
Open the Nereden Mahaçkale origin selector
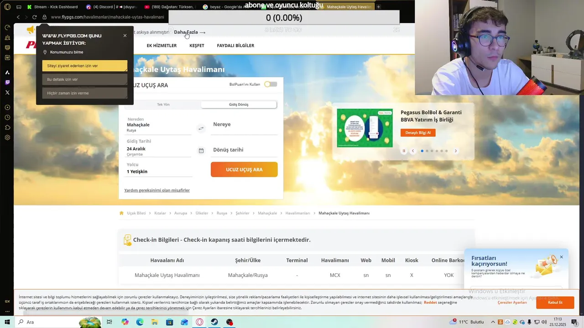[158, 125]
